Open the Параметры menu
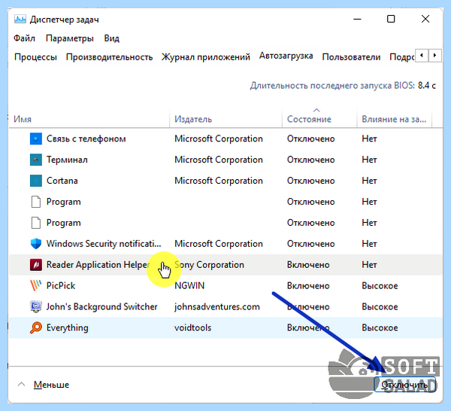 (x=70, y=38)
